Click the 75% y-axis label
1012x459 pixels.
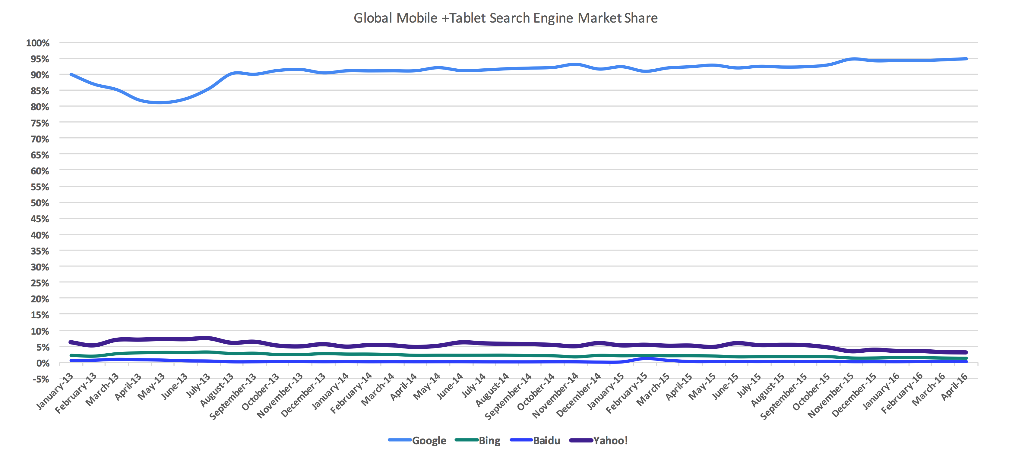40,123
